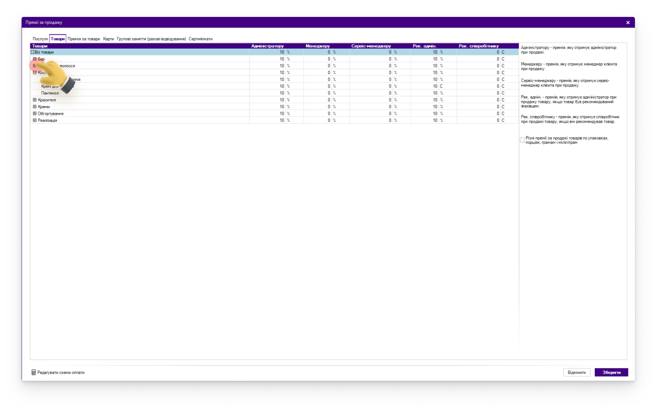Click the Рек. адмін. column header
This screenshot has height=410, width=657.
(x=424, y=46)
